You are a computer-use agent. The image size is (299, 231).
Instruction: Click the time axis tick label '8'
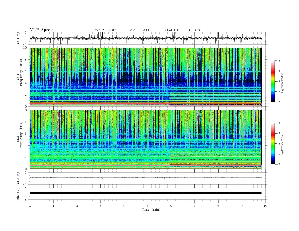218,206
